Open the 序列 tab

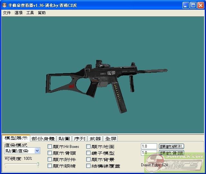point(80,139)
